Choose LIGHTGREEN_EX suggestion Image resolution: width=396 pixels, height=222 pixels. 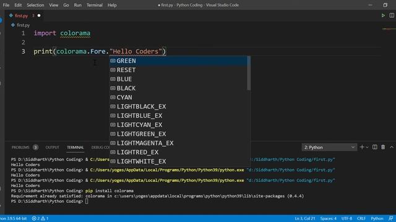coord(178,134)
